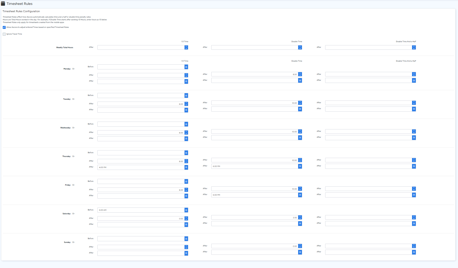Click spinner on Weekly Total Hours 1.5 Time

186,48
